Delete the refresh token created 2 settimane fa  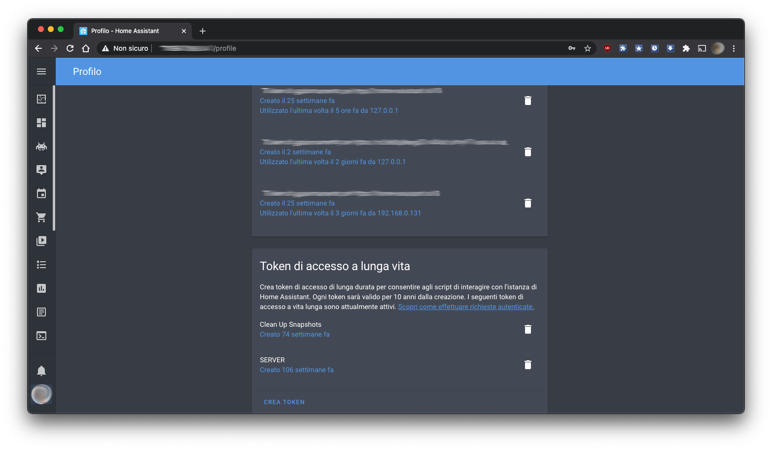528,152
